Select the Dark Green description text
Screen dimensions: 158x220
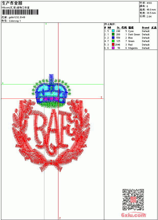[x=134, y=34]
